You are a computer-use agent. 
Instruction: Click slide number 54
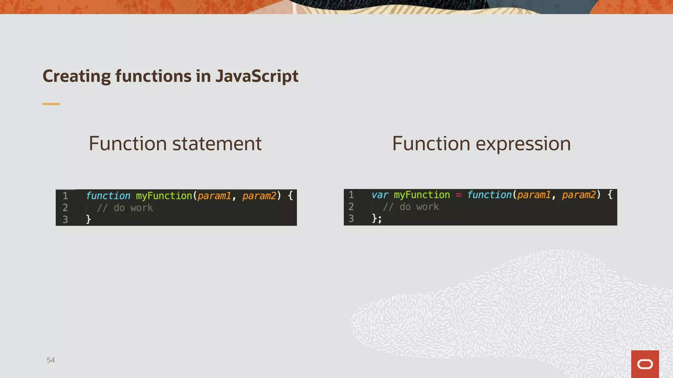(51, 360)
